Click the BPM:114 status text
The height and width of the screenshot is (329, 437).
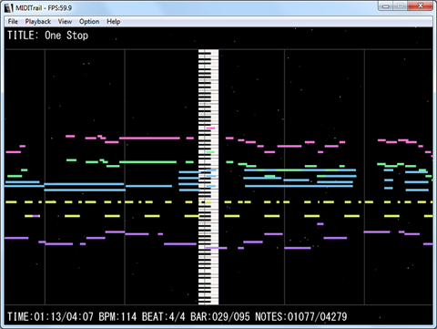point(117,317)
